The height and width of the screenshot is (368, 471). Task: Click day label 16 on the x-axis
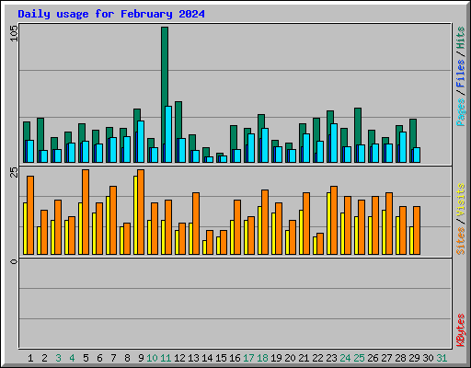click(235, 358)
